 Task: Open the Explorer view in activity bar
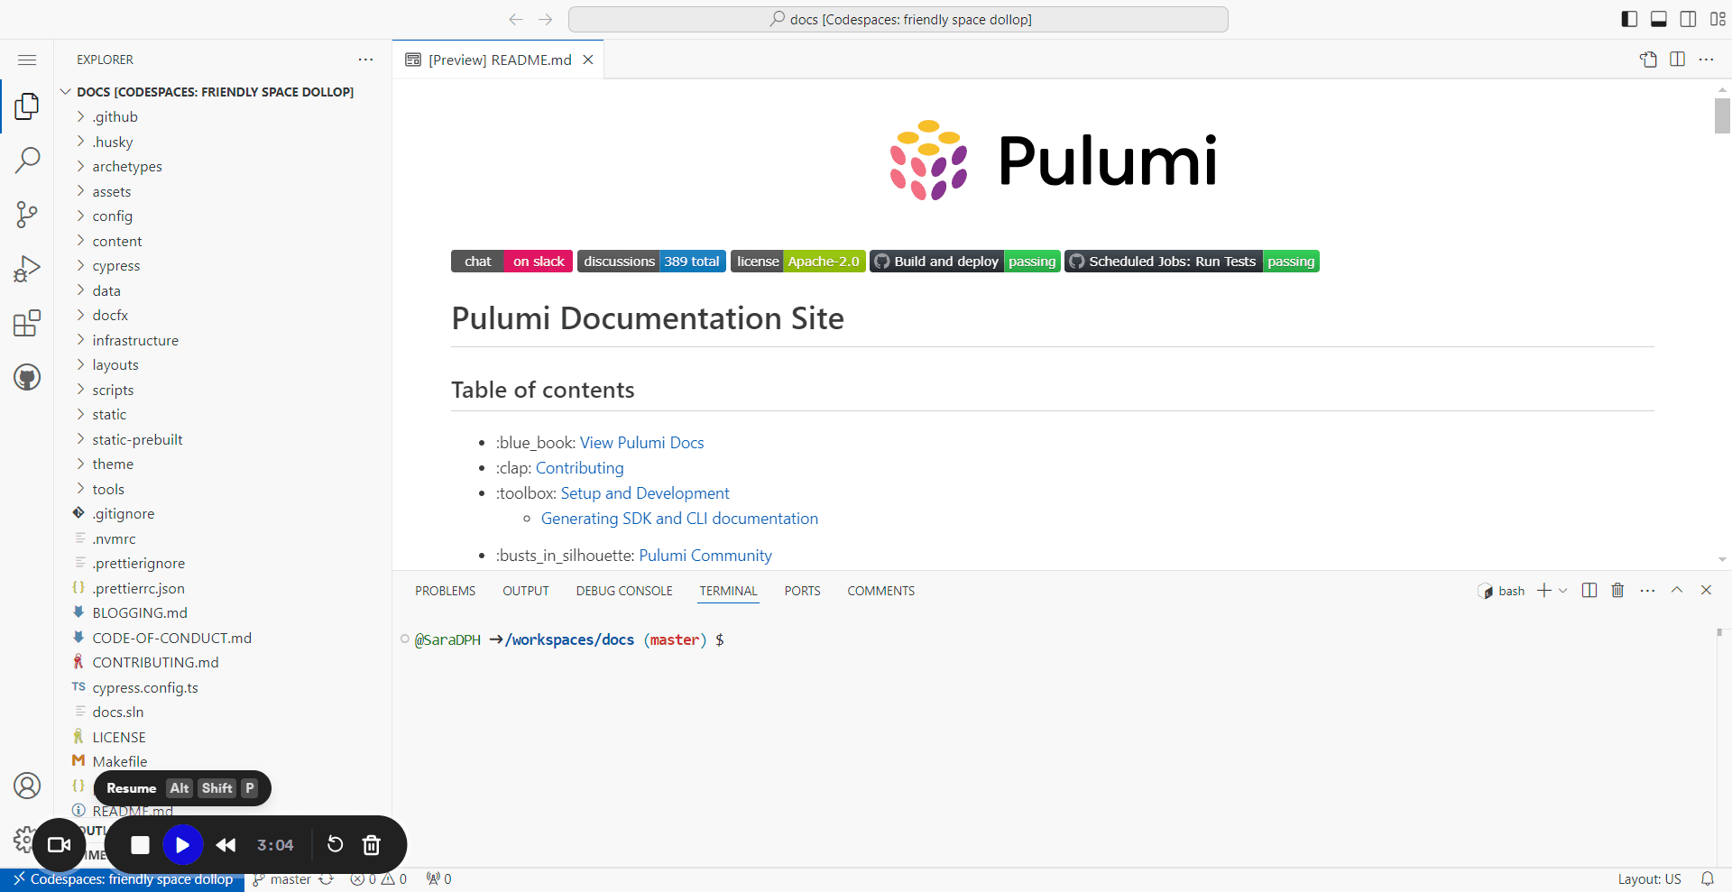coord(27,106)
